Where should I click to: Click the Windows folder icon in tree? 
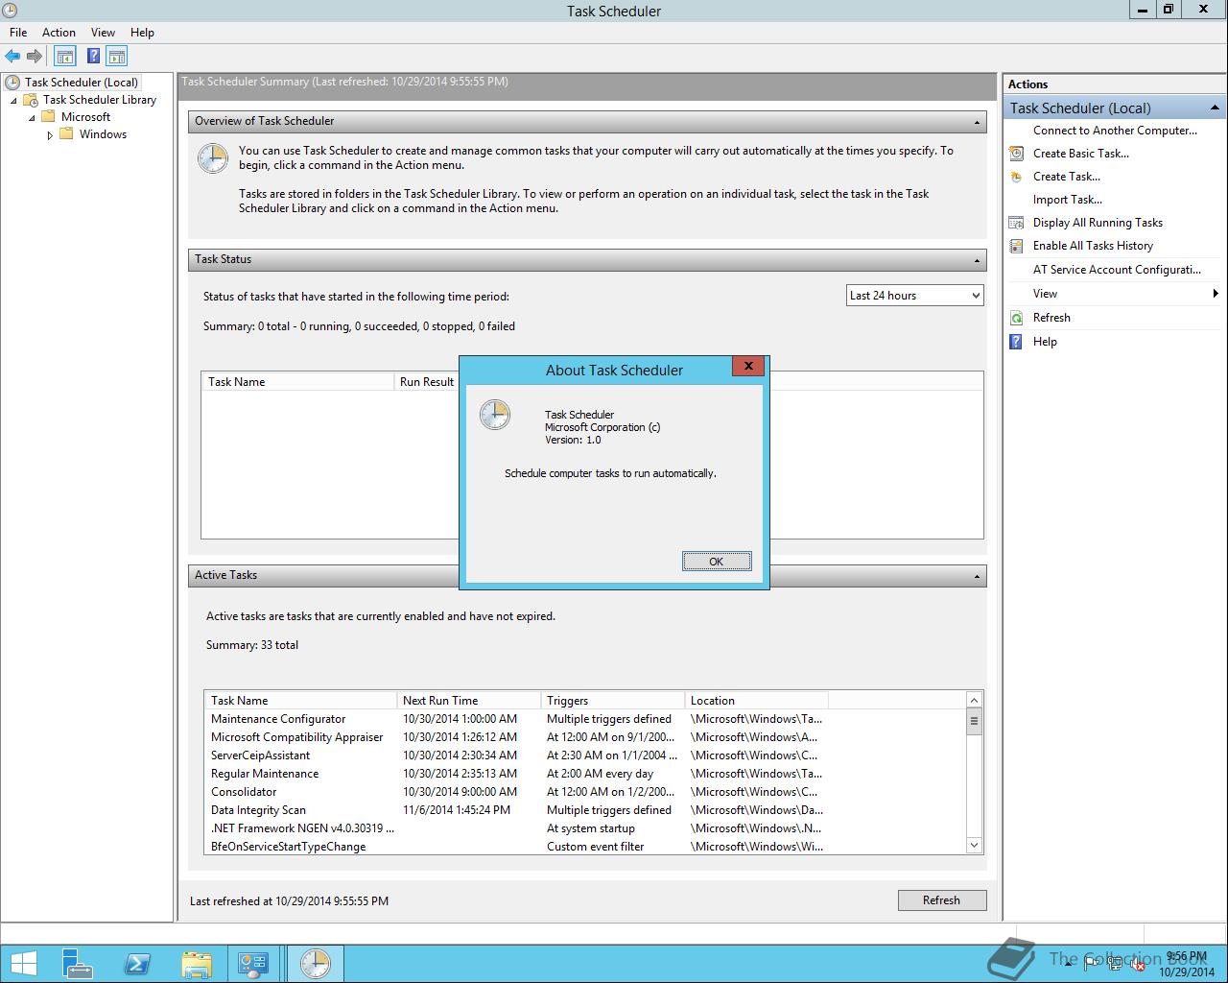tap(66, 134)
